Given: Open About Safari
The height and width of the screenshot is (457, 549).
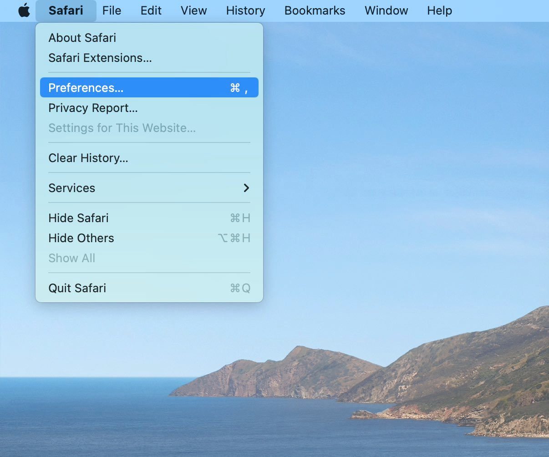Looking at the screenshot, I should click(x=149, y=38).
